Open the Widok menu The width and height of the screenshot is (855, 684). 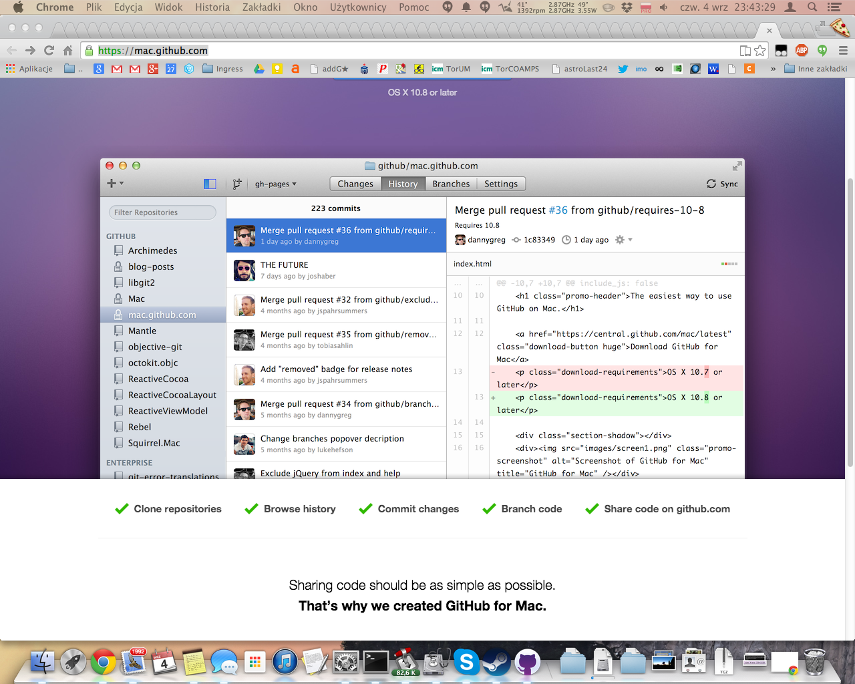coord(168,7)
